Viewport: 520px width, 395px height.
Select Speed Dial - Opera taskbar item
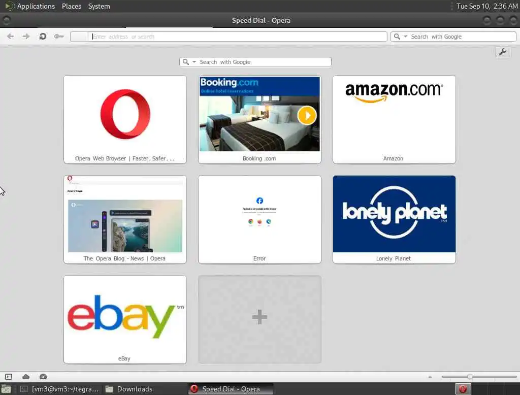click(231, 389)
